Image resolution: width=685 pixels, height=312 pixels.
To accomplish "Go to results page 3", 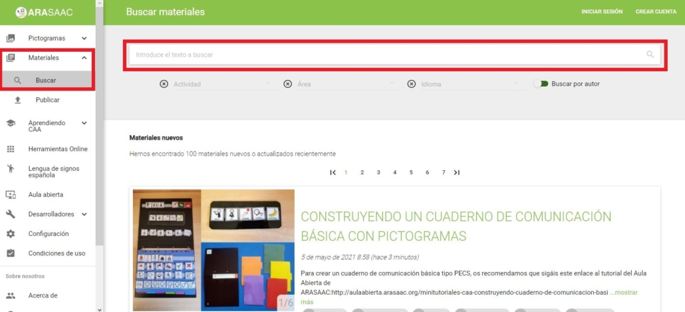I will tap(378, 172).
